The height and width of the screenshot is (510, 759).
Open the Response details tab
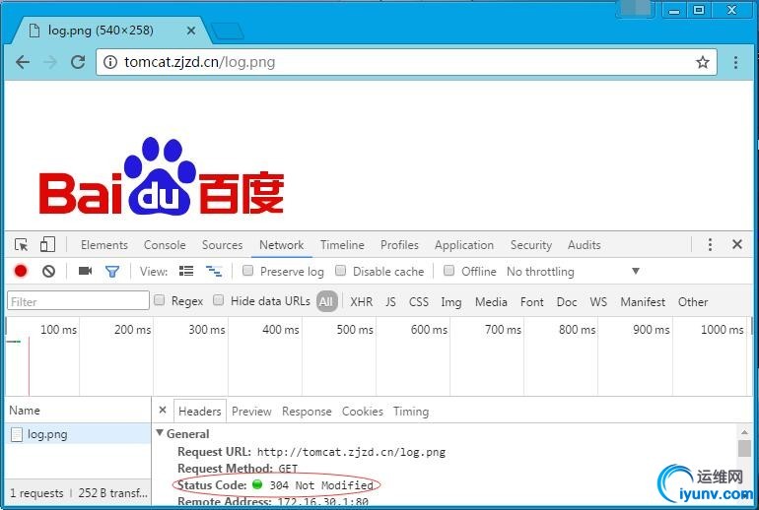click(307, 411)
